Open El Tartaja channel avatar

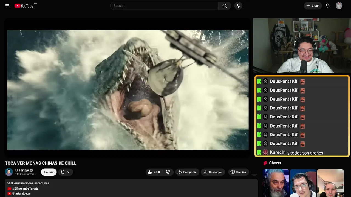9,172
